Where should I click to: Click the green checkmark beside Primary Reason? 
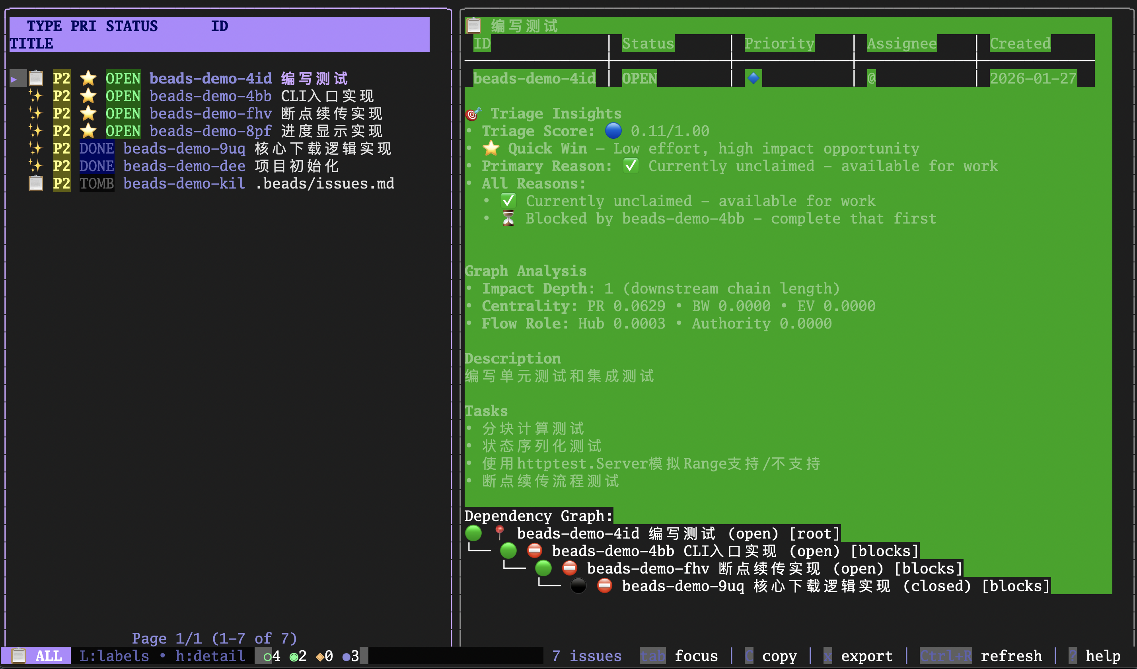click(x=631, y=166)
